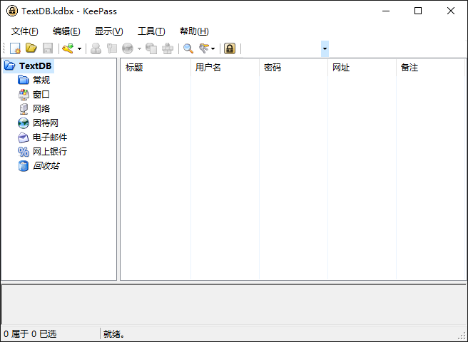468x342 pixels.
Task: Select the 窗口 group
Action: (x=41, y=94)
